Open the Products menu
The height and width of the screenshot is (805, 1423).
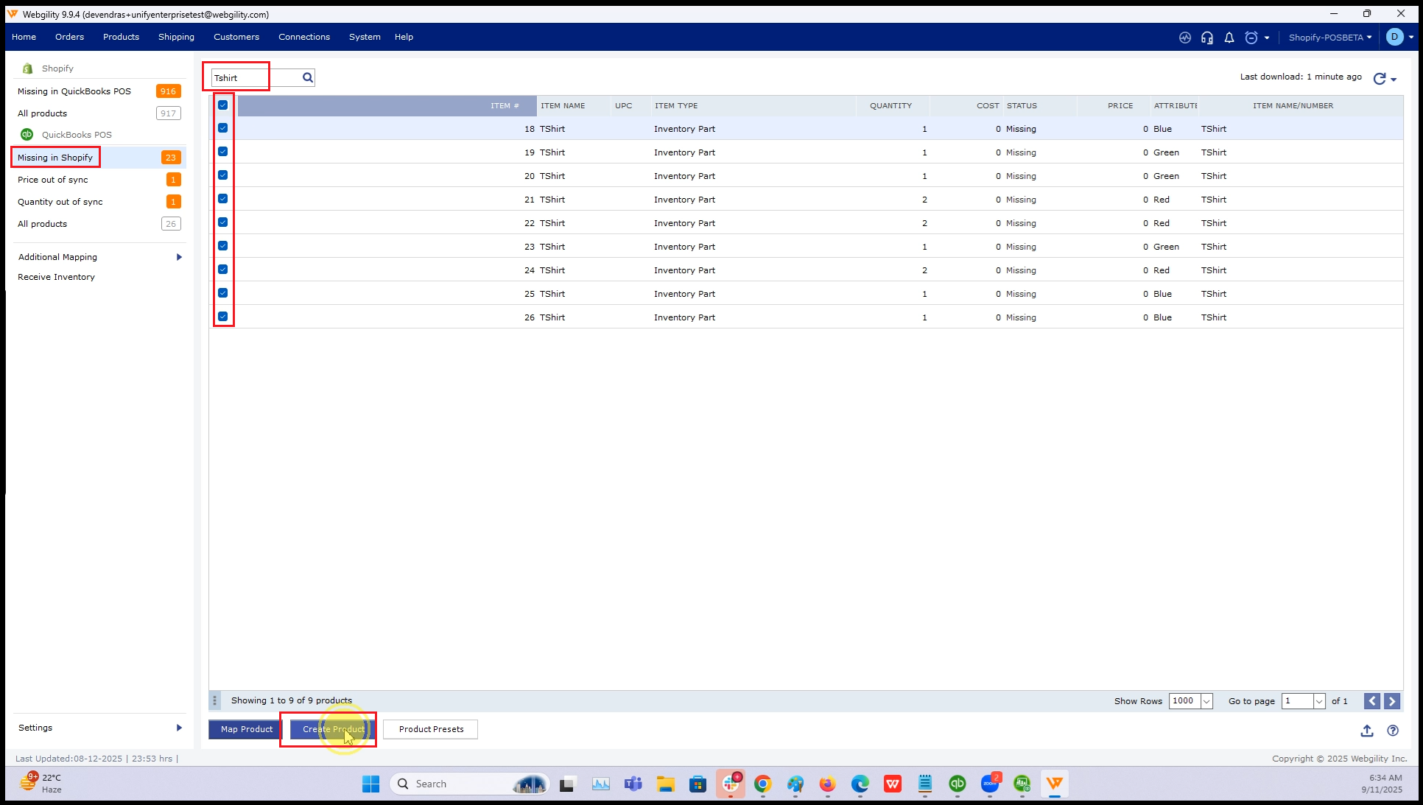pyautogui.click(x=121, y=37)
